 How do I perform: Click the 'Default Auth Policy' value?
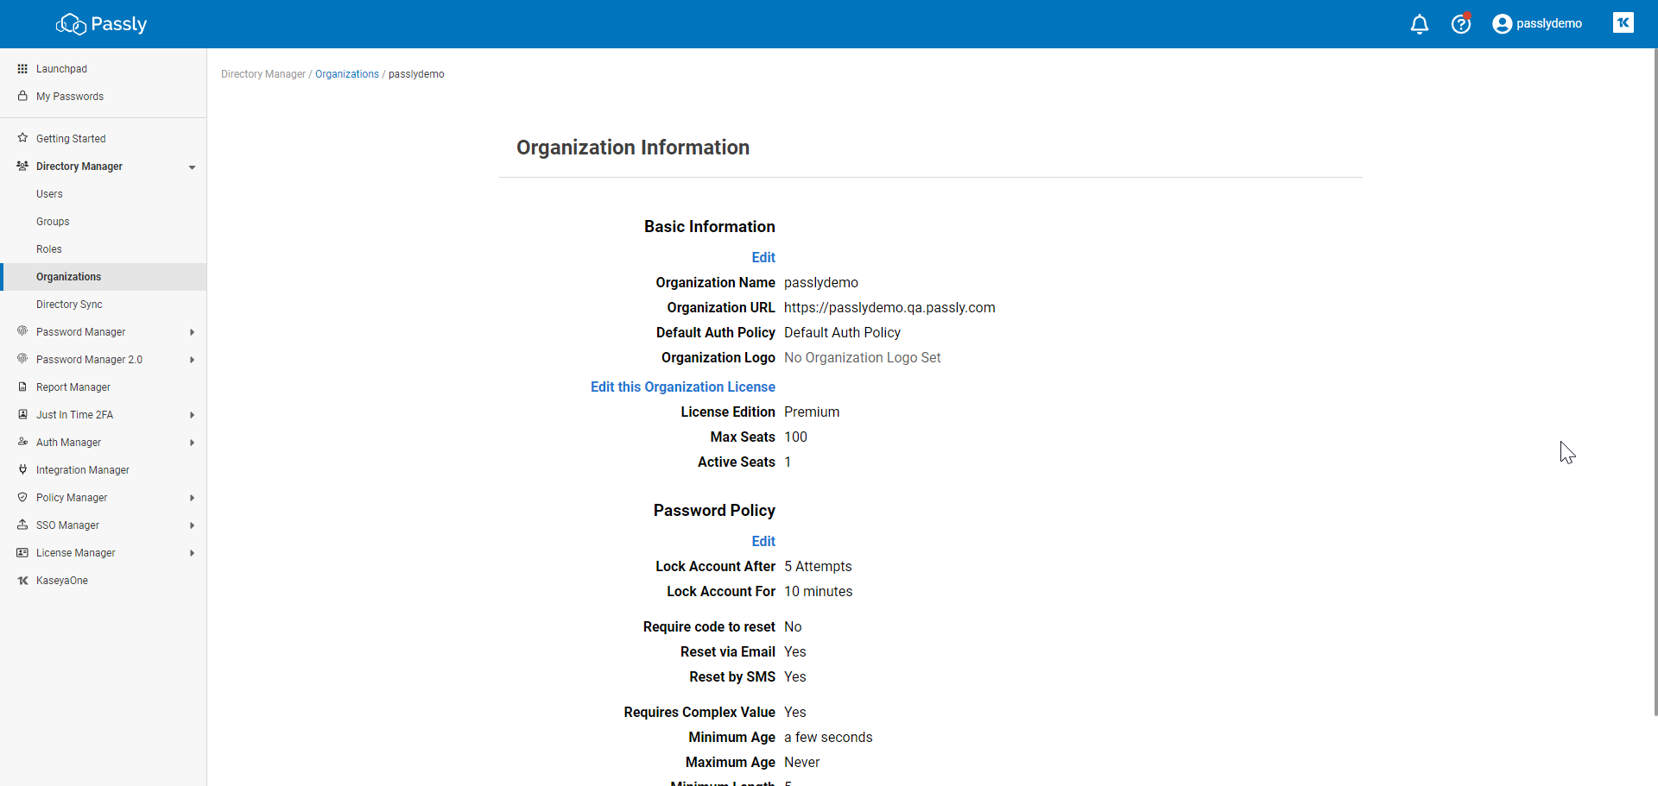pos(842,332)
